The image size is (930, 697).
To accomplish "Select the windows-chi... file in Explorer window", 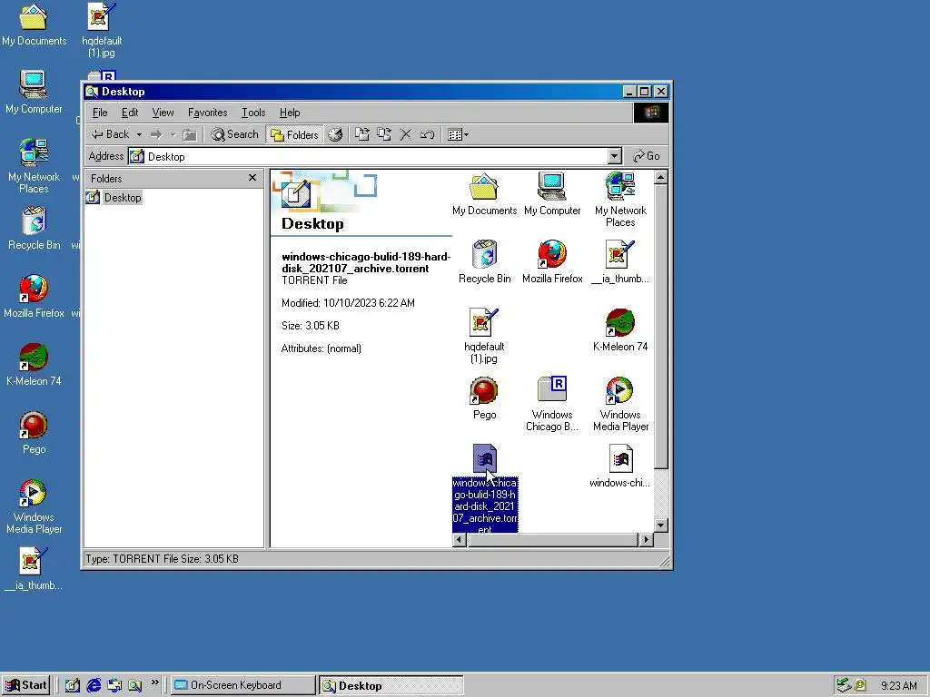I will (620, 466).
